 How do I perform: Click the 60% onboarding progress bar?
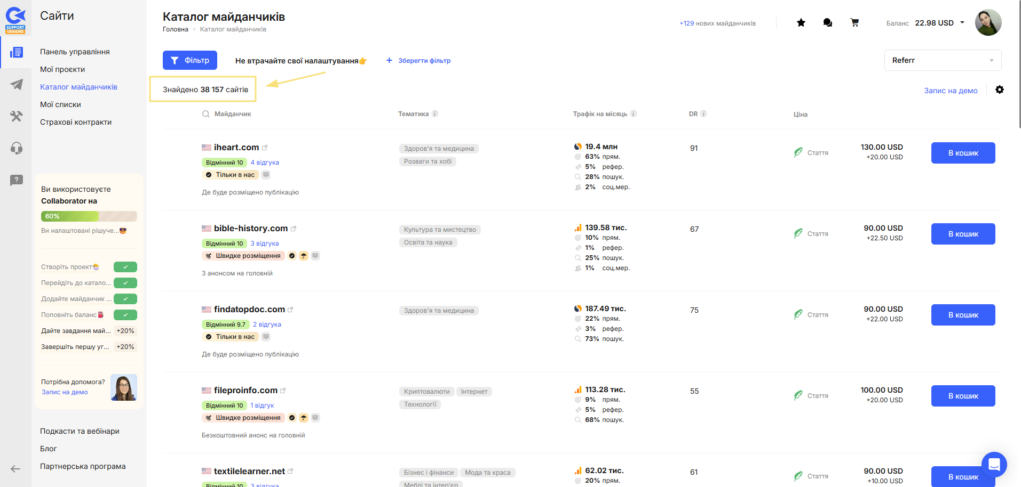click(89, 216)
